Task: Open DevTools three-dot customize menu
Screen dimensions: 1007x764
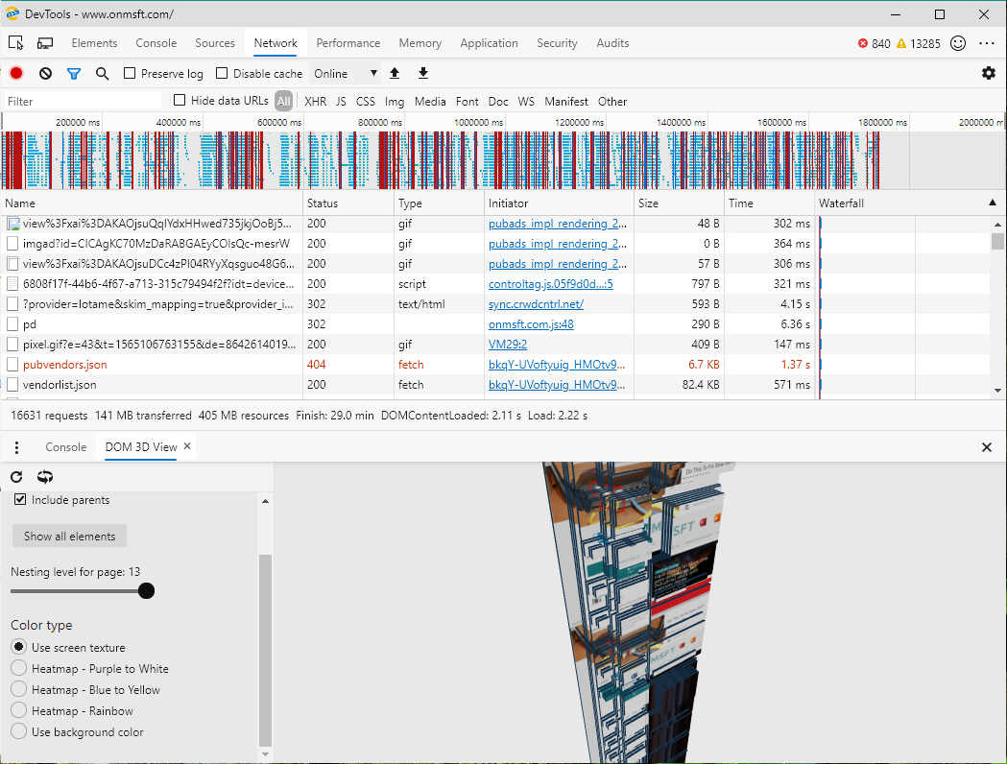Action: 987,43
